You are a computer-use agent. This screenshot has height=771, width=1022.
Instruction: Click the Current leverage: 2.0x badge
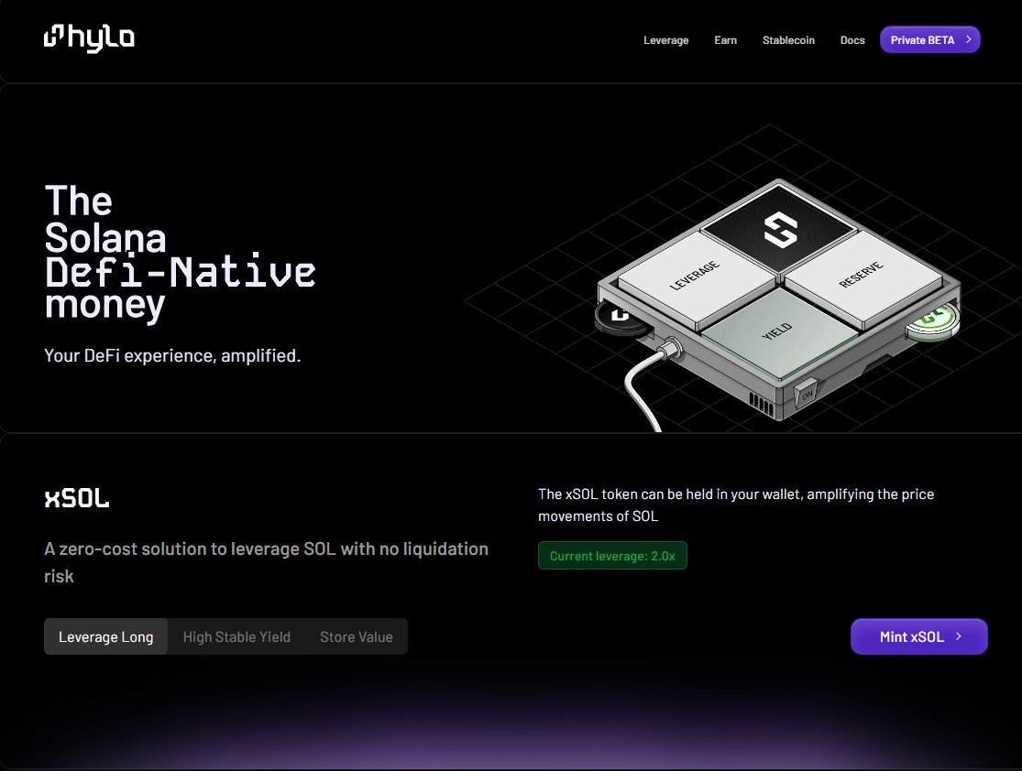tap(612, 556)
